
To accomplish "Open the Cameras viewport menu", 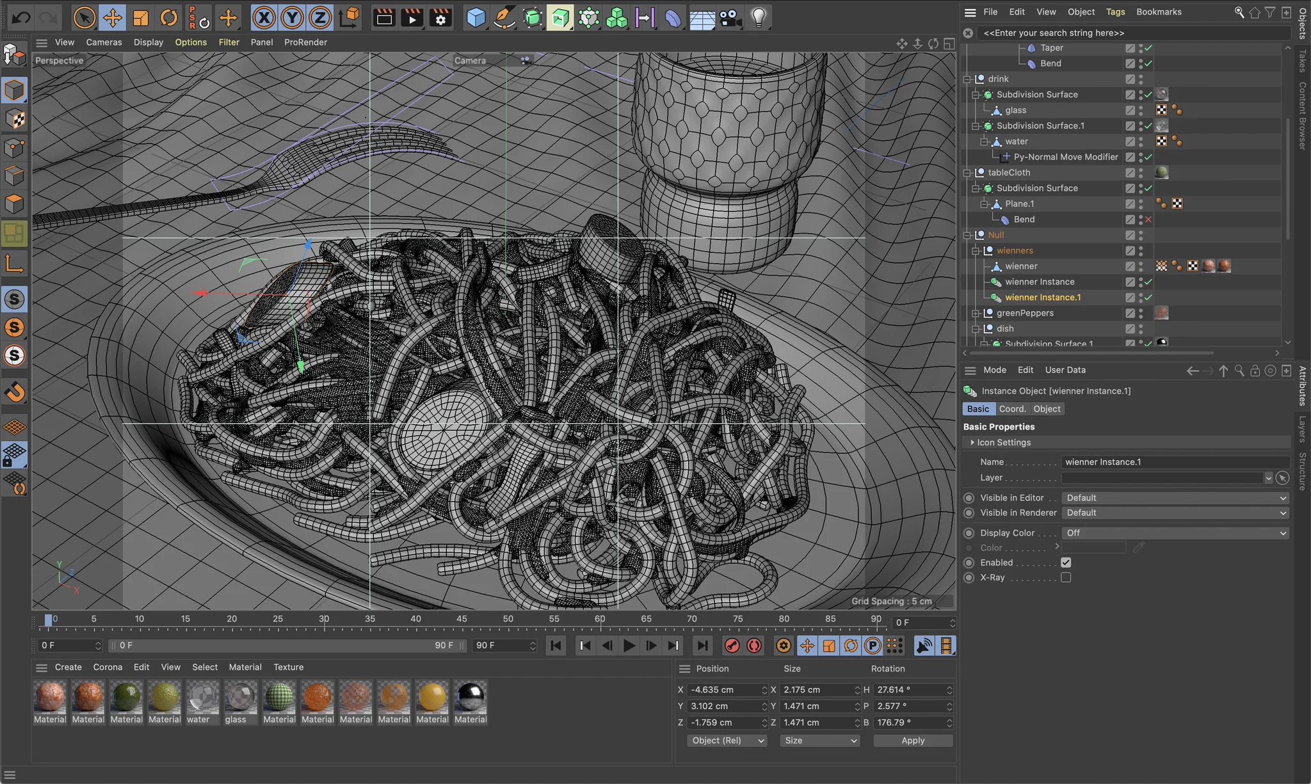I will [104, 42].
